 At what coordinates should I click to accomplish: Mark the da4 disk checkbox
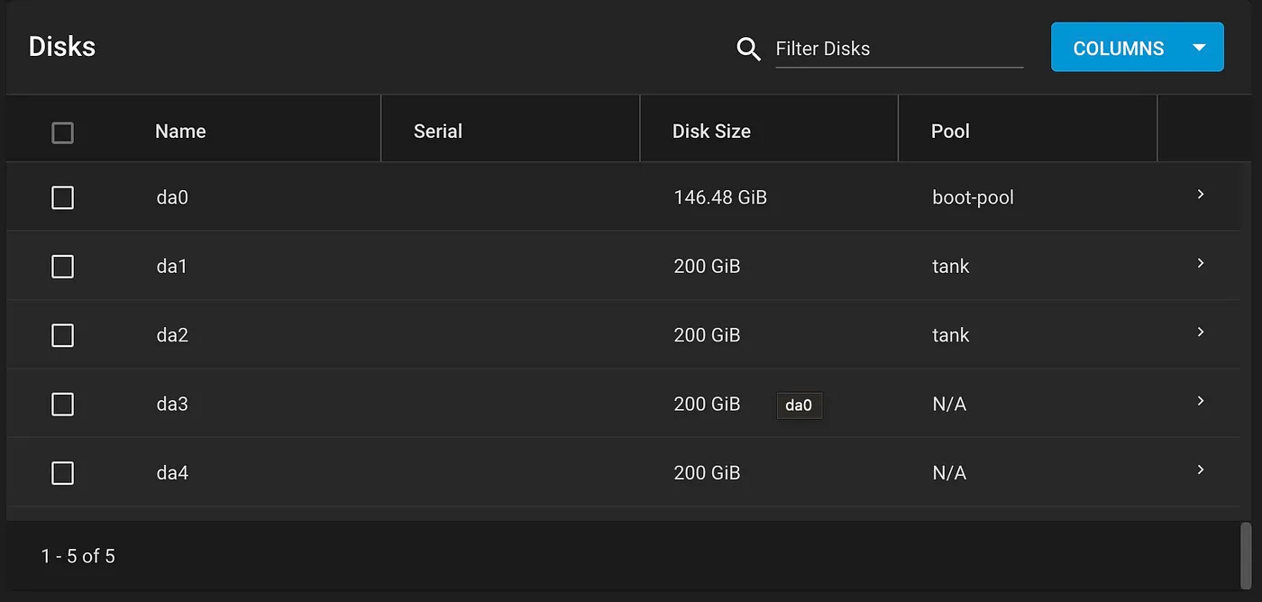click(x=62, y=473)
